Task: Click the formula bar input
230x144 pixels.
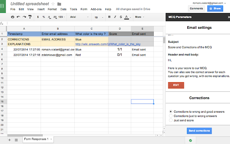Action: [x=86, y=23]
